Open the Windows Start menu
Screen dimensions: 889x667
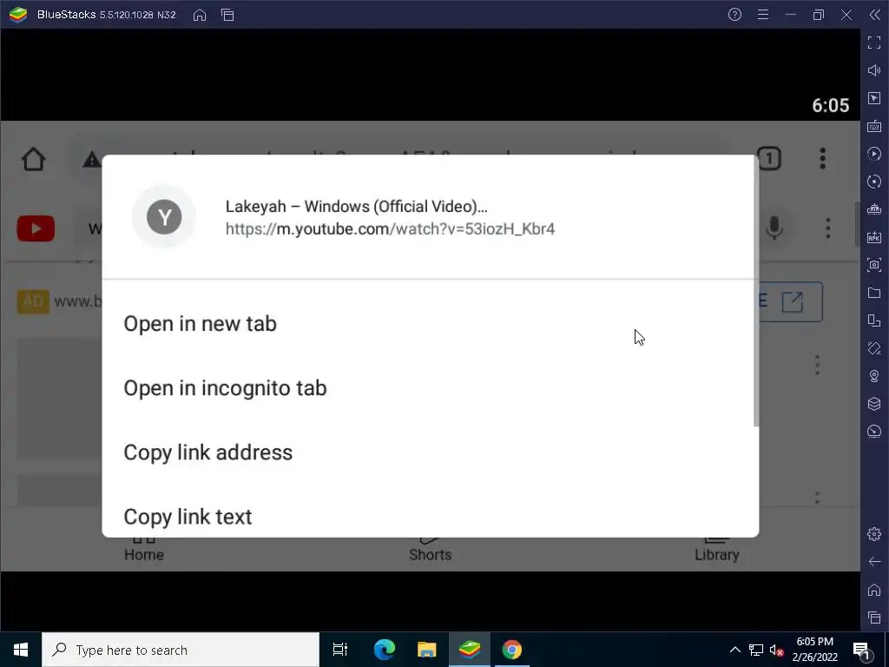coord(21,650)
